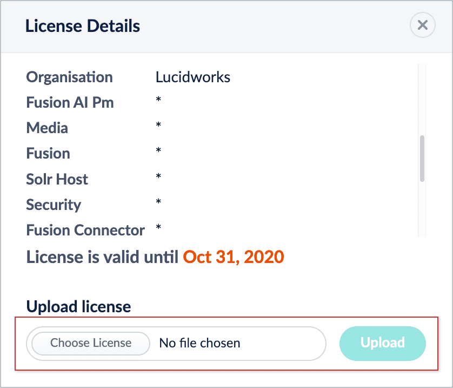
Task: Click the 'Fusion' row label
Action: tap(48, 154)
